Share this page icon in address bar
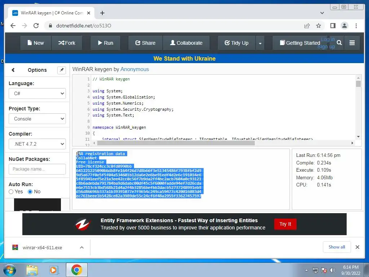 point(307,26)
